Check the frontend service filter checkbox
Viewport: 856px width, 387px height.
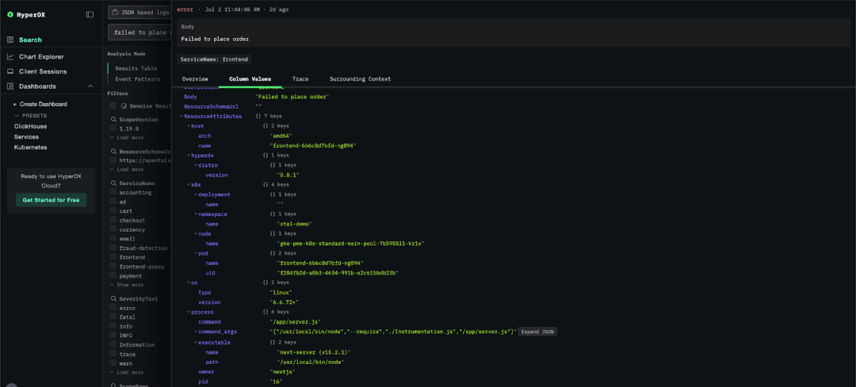pyautogui.click(x=113, y=257)
